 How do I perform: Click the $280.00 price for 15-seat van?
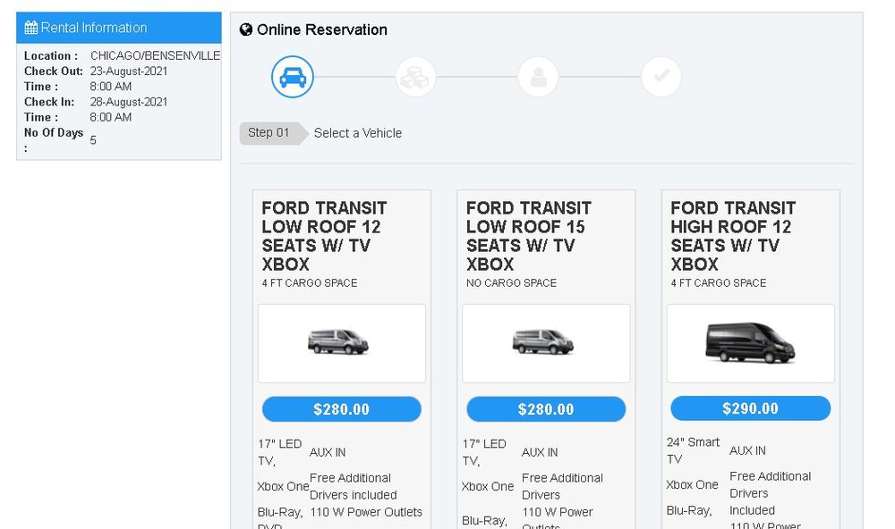coord(545,409)
